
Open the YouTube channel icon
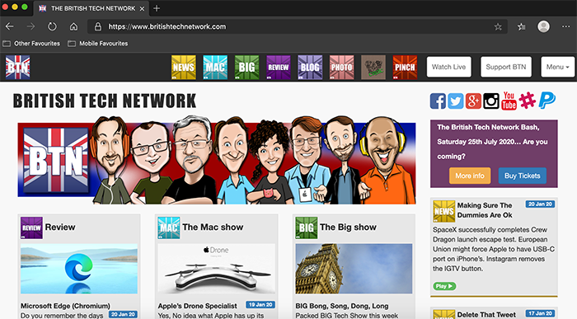pyautogui.click(x=509, y=101)
